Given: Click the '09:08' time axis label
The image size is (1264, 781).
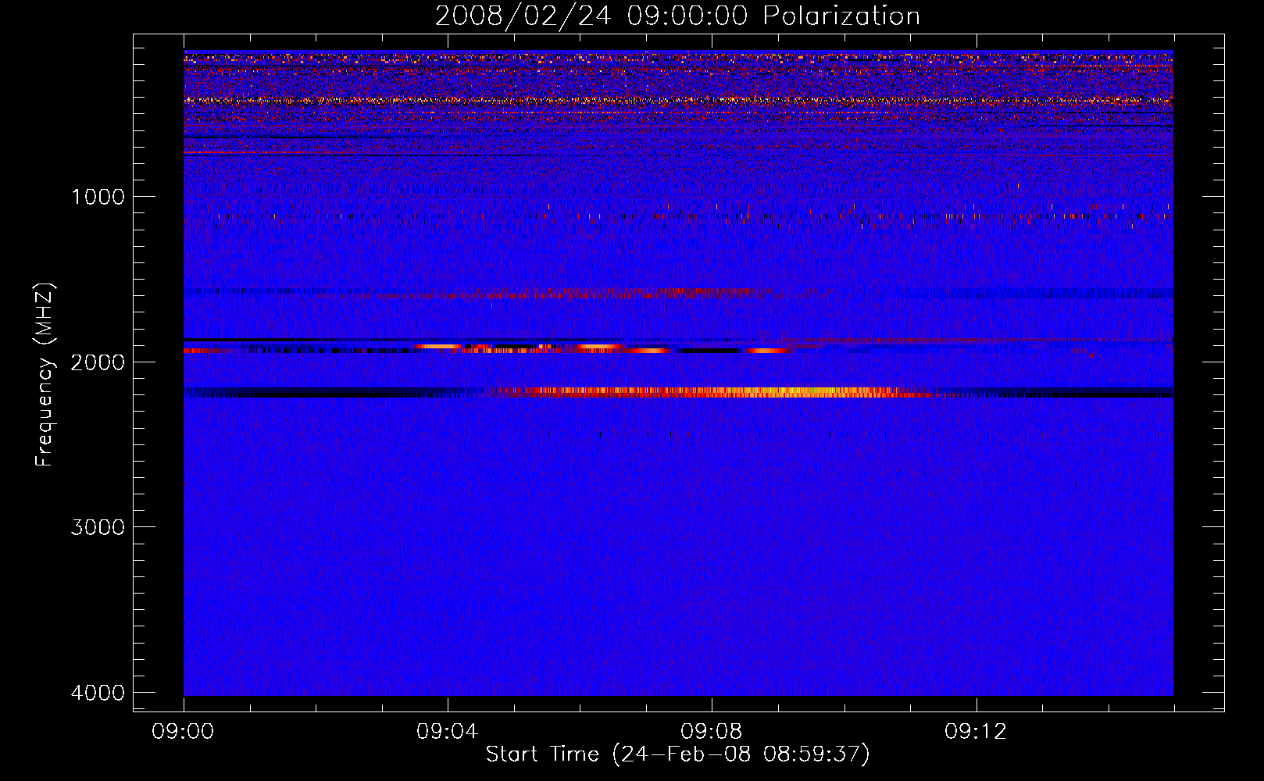Looking at the screenshot, I should [x=711, y=732].
